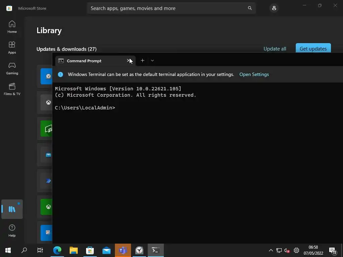Image resolution: width=343 pixels, height=257 pixels.
Task: Expand the Terminal new-tab dropdown chevron
Action: point(152,61)
